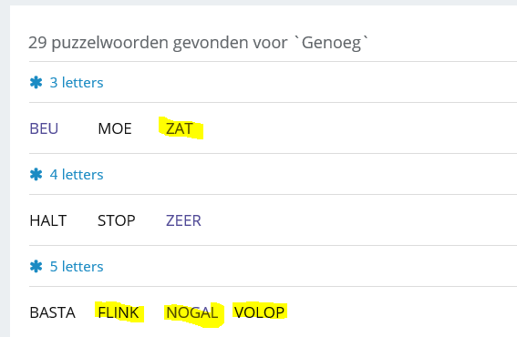Open the 5 letters section link

pos(77,266)
